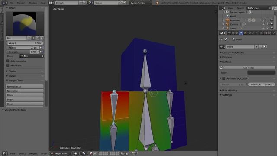Select the World properties tab icon
This screenshot has width=277, height=156.
click(x=241, y=33)
